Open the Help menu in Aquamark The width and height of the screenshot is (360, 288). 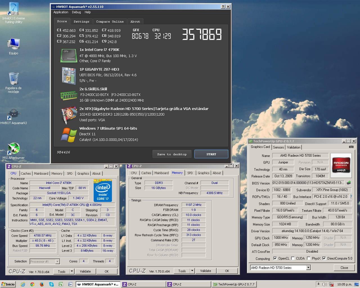click(x=88, y=12)
